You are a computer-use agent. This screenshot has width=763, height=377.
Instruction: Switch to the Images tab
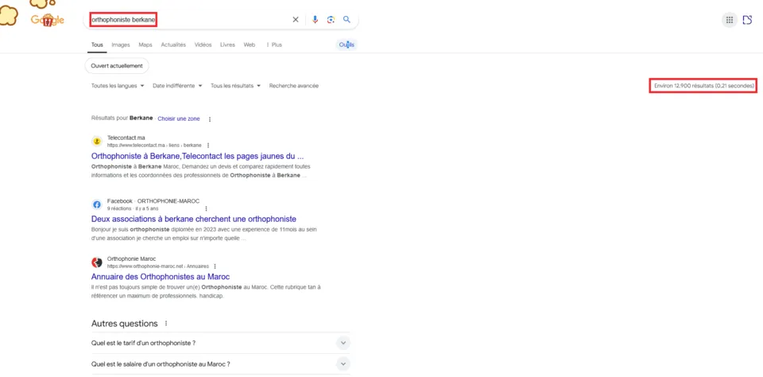[121, 45]
